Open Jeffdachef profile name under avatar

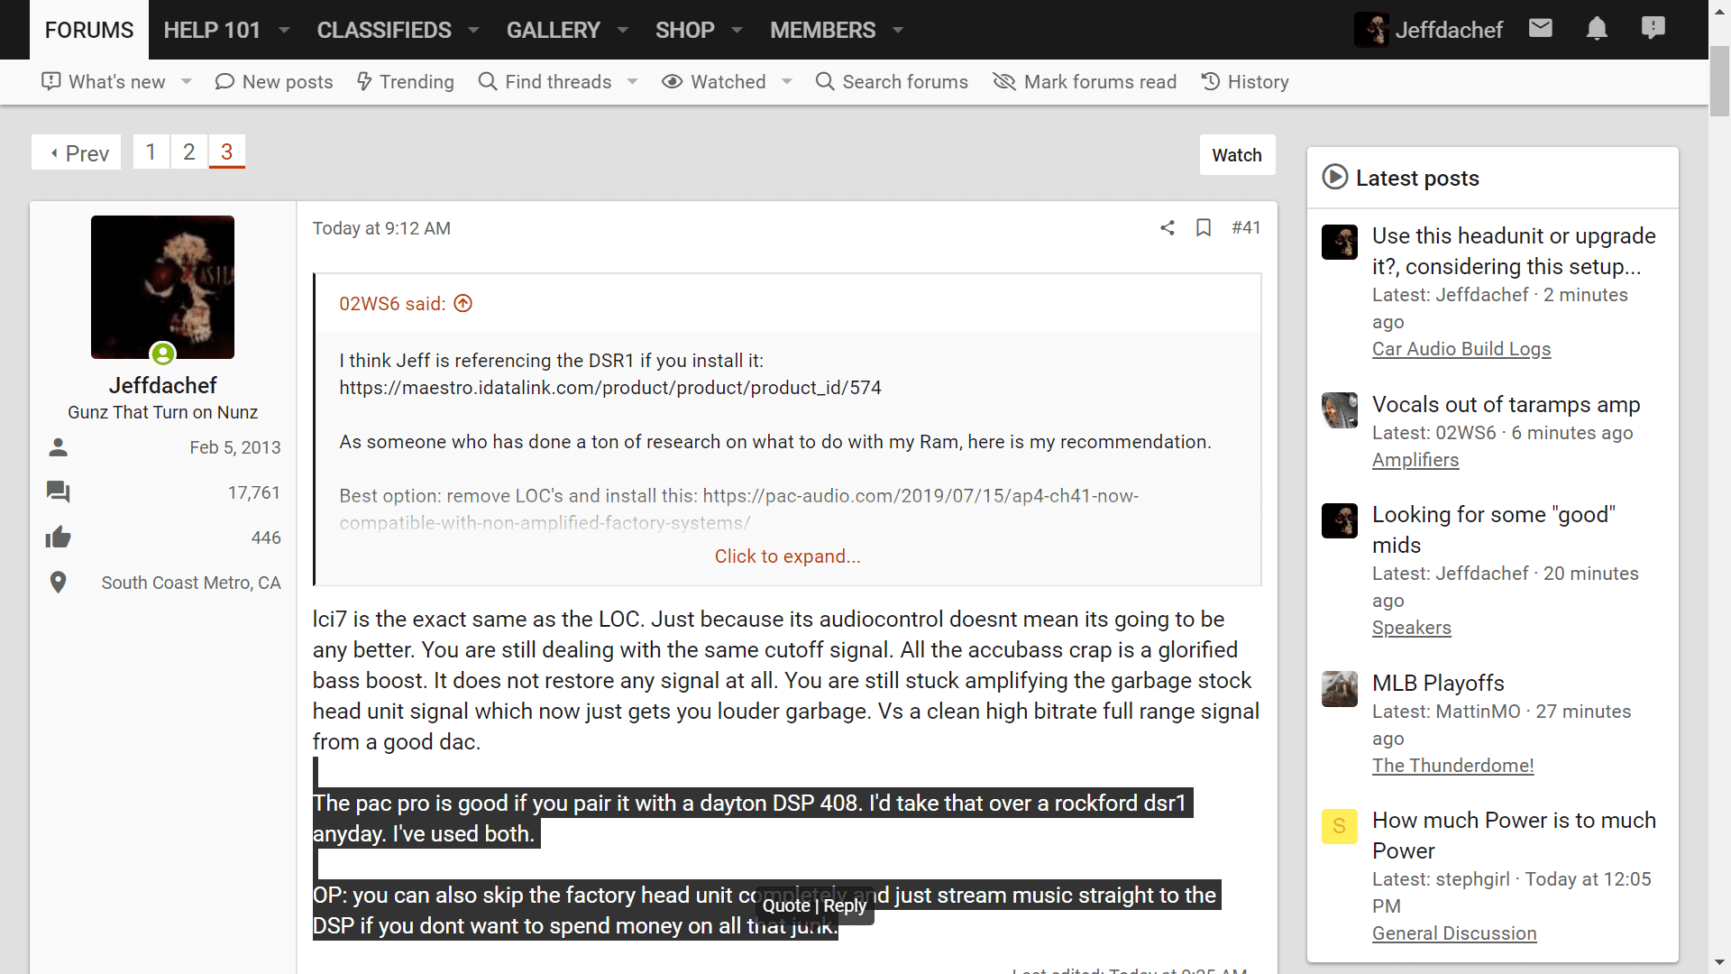(163, 385)
